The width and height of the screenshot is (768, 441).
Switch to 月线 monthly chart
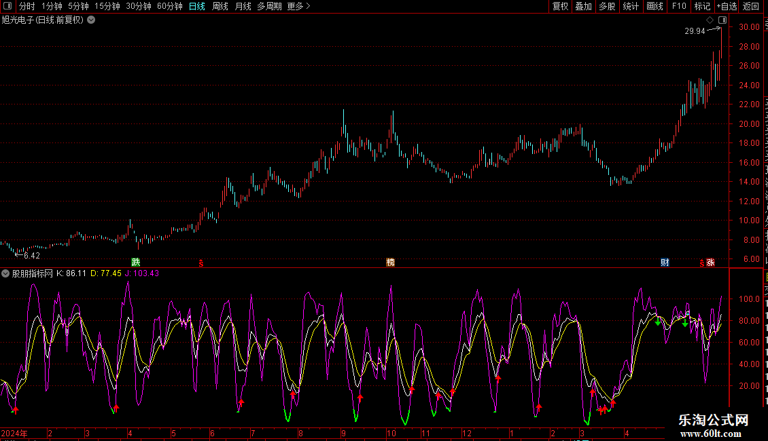point(243,6)
